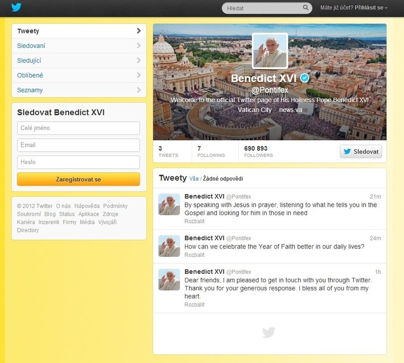
Task: Open the Aplikace footer link
Action: pyautogui.click(x=89, y=214)
